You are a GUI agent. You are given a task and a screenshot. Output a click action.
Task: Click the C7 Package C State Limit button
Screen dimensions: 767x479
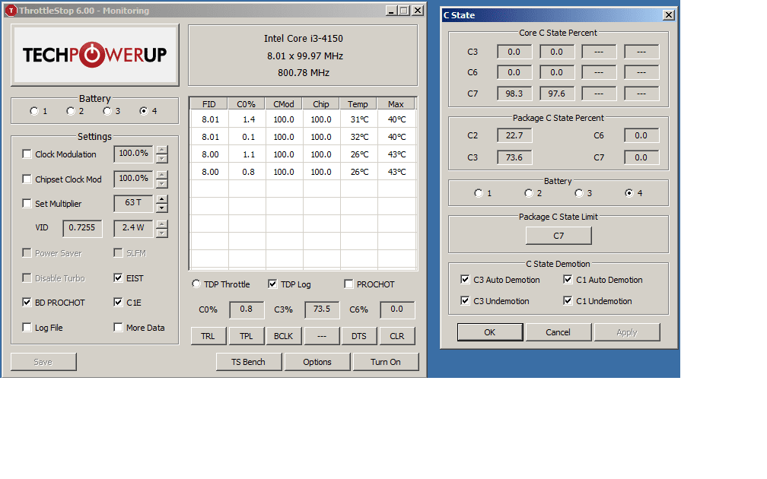click(559, 236)
